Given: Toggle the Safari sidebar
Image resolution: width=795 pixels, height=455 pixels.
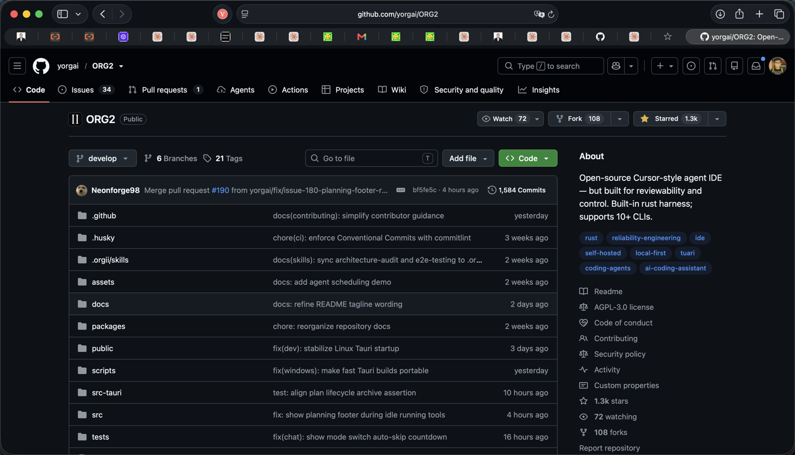Looking at the screenshot, I should pyautogui.click(x=63, y=14).
